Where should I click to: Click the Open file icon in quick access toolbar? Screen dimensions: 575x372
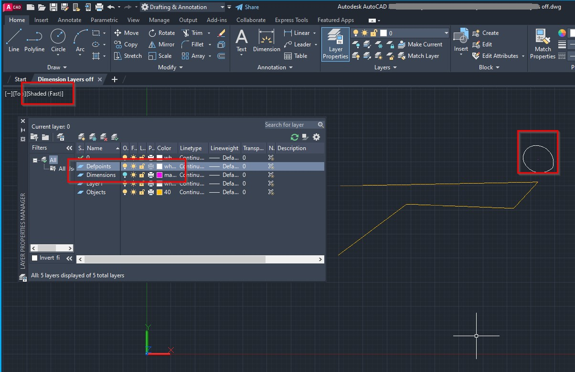pyautogui.click(x=42, y=7)
